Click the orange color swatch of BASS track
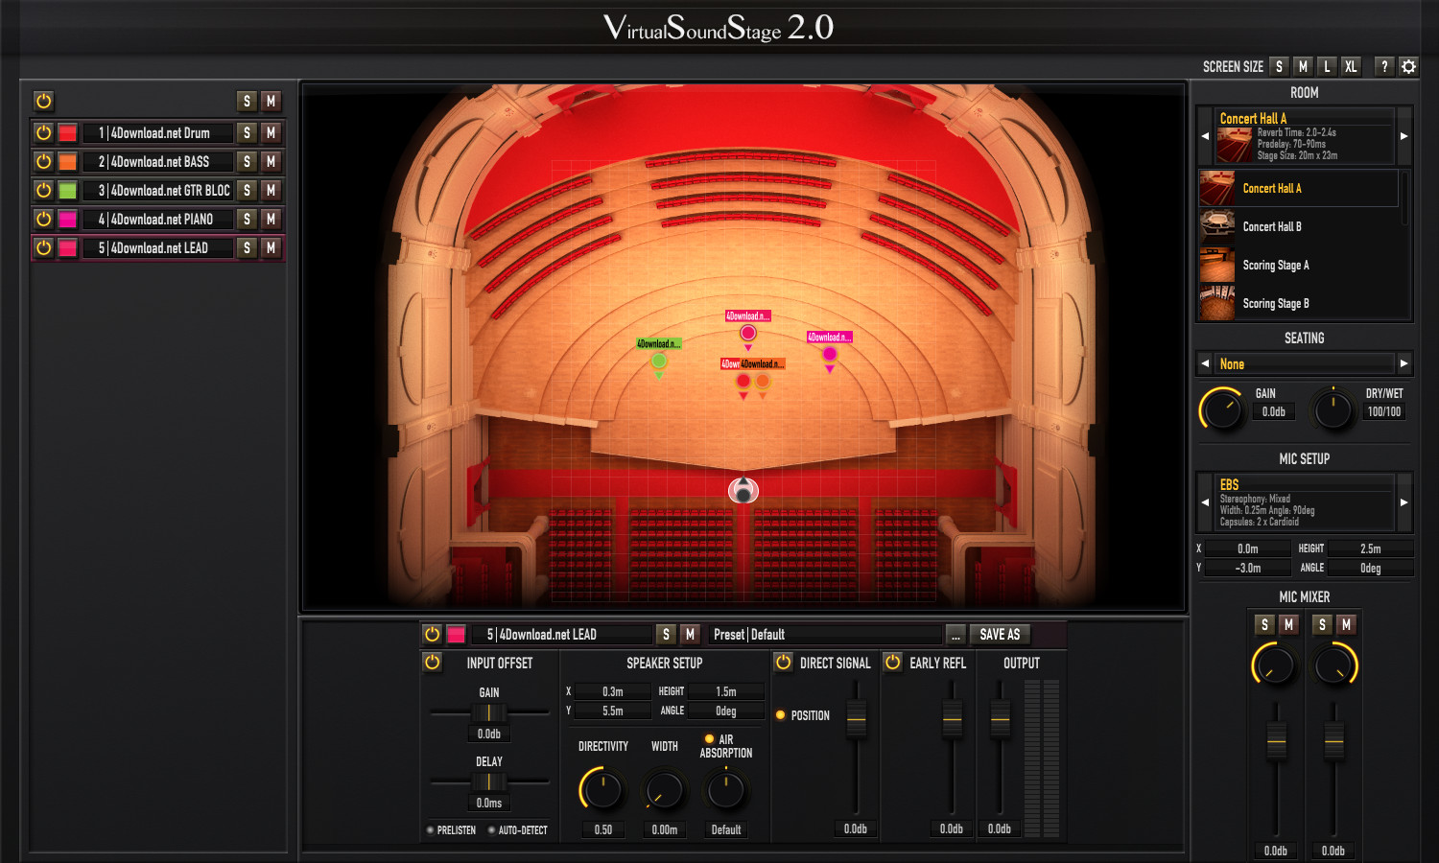1439x863 pixels. pyautogui.click(x=67, y=161)
